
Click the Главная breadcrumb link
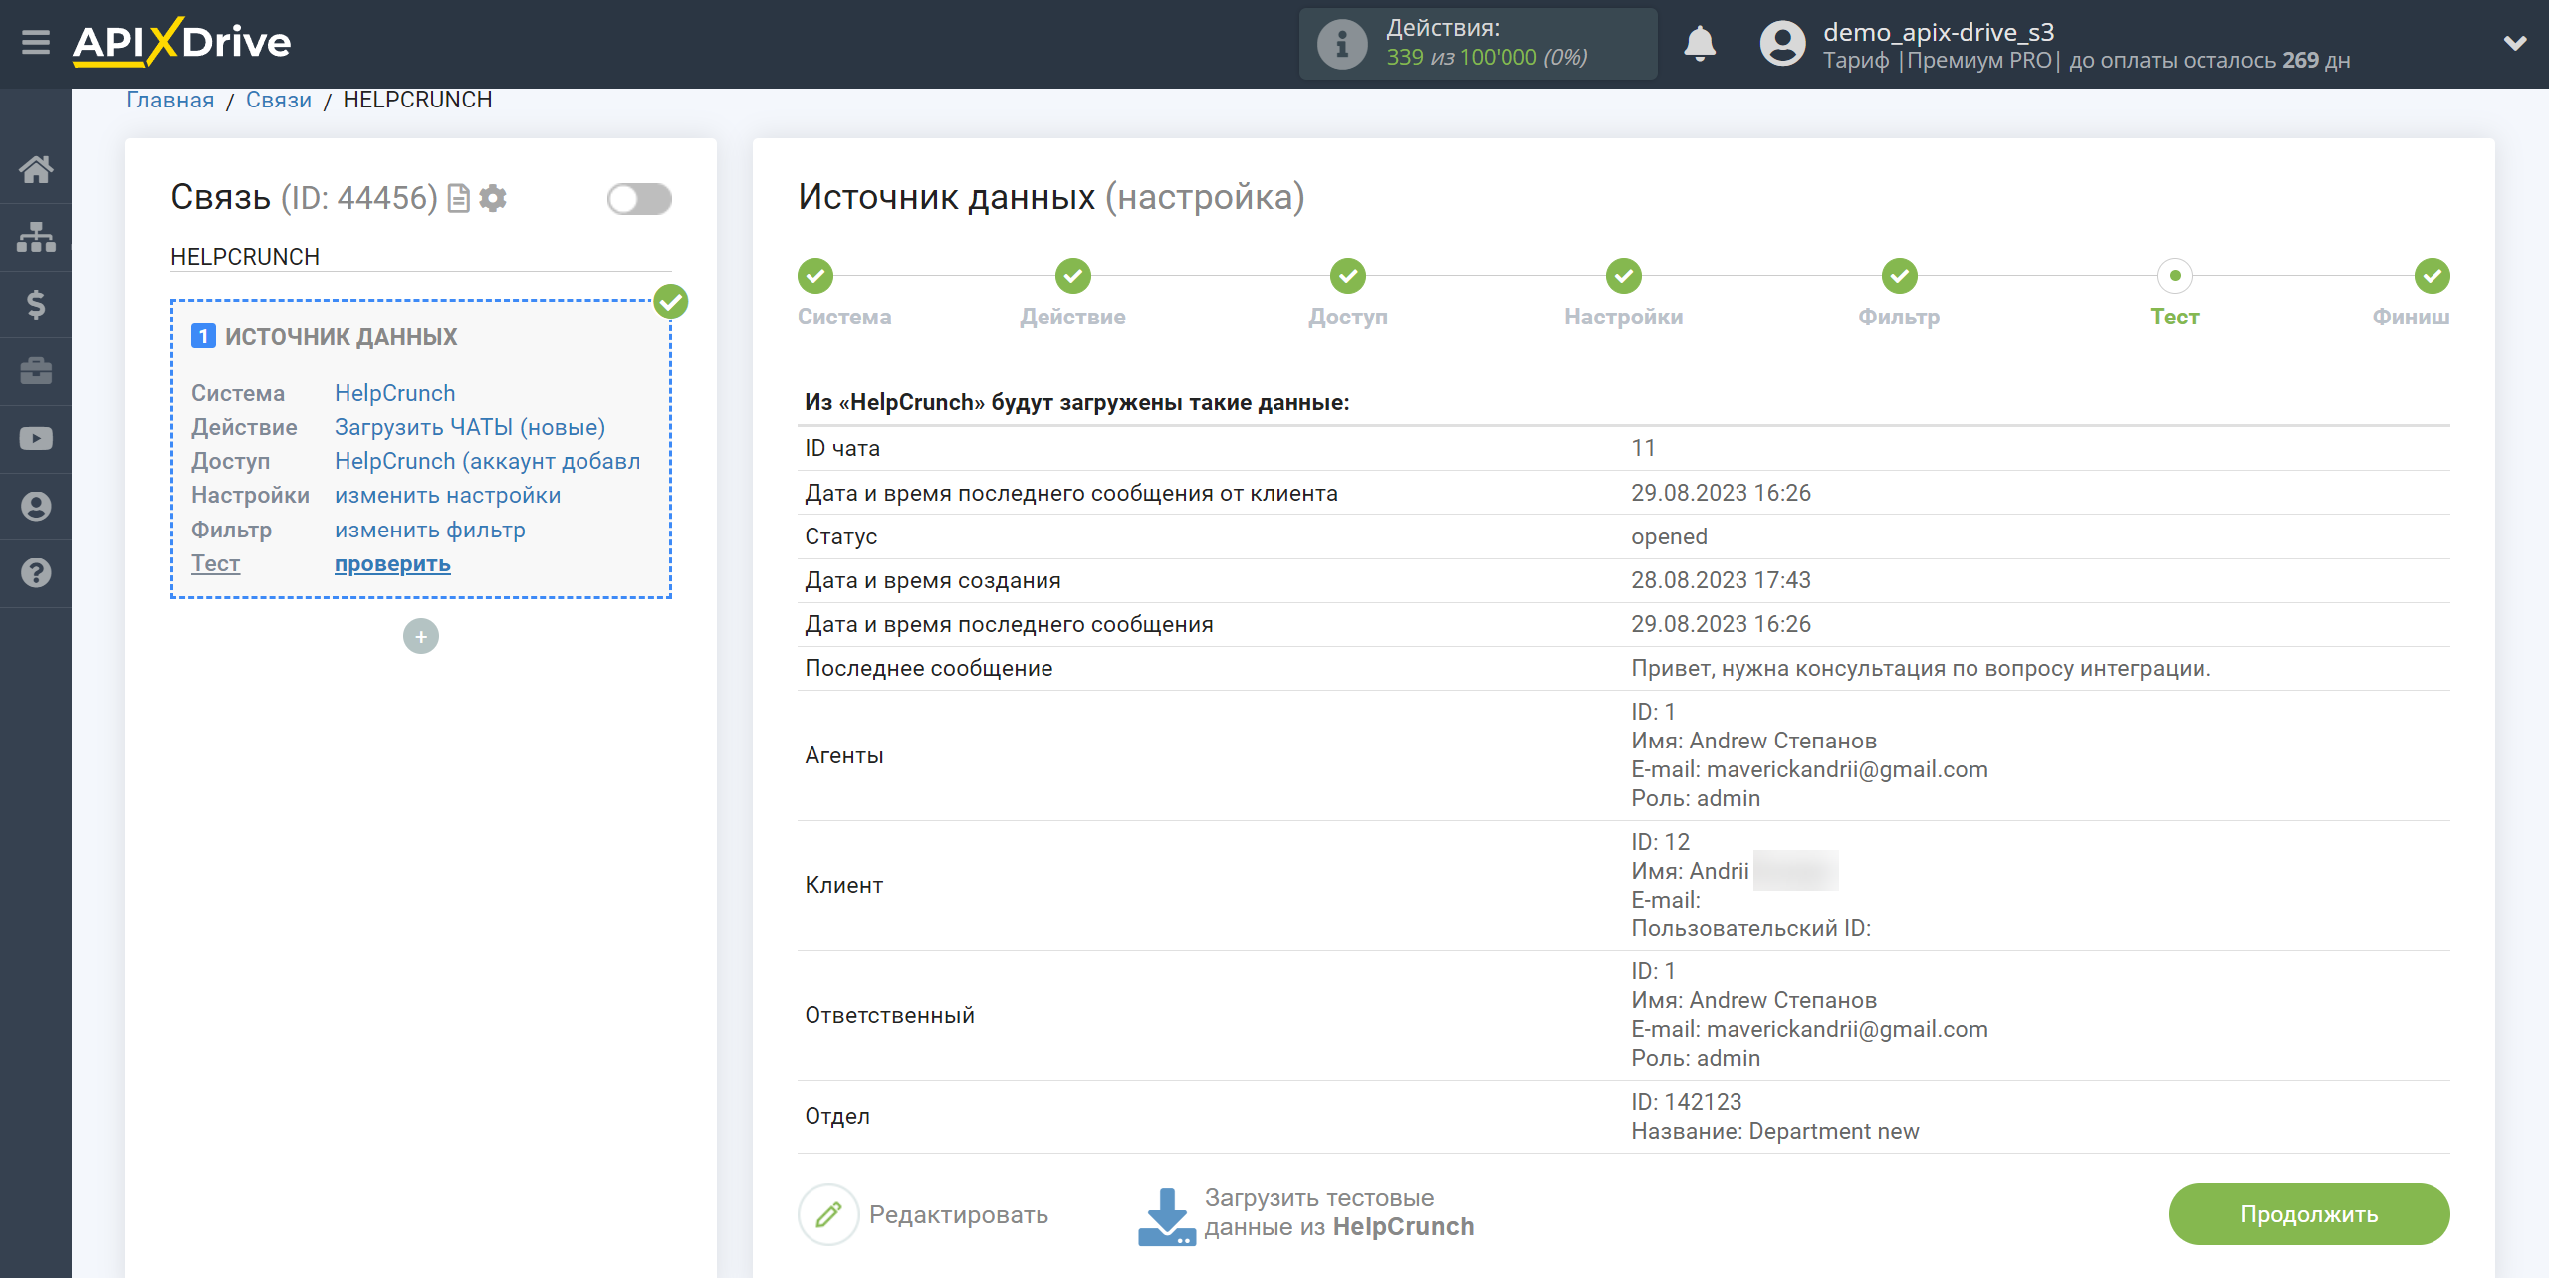click(x=170, y=100)
